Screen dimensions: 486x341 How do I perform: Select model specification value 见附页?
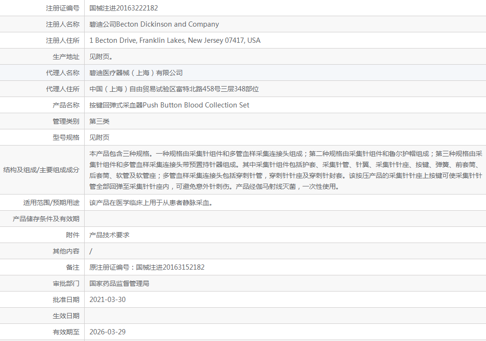pyautogui.click(x=99, y=137)
